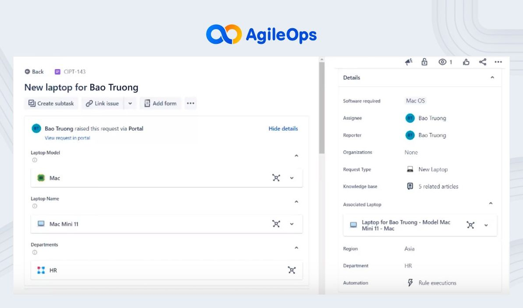Collapse the Associated Laptop section

[x=491, y=203]
